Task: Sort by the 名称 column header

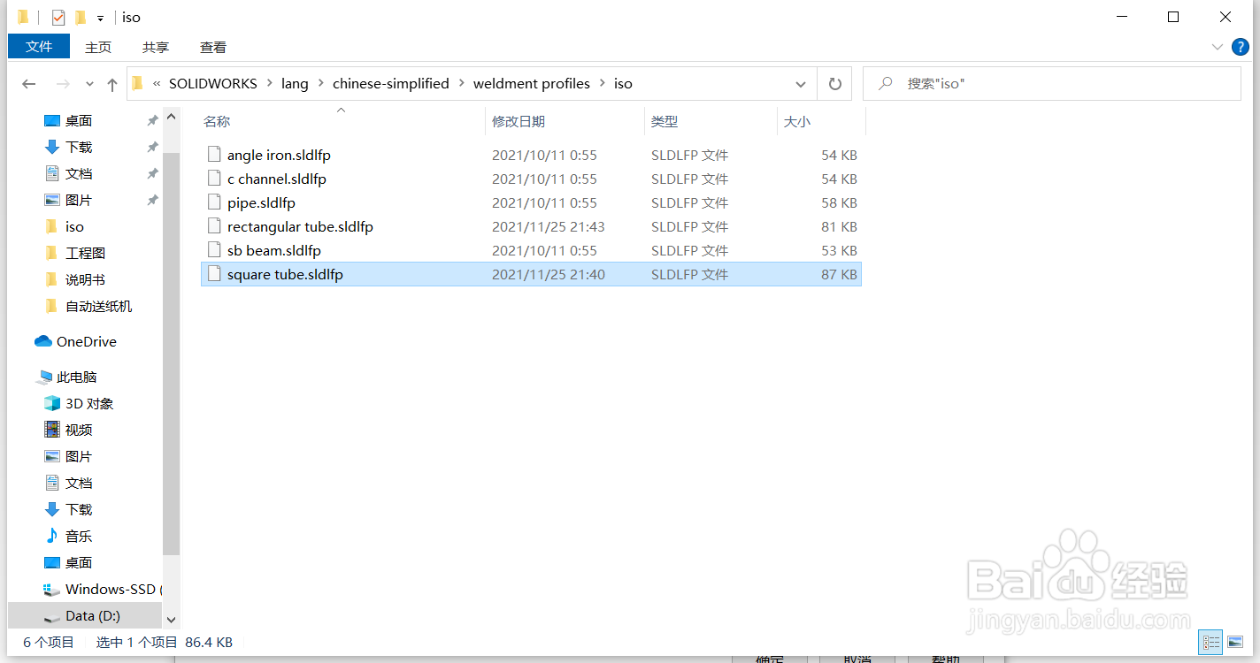Action: pyautogui.click(x=342, y=122)
